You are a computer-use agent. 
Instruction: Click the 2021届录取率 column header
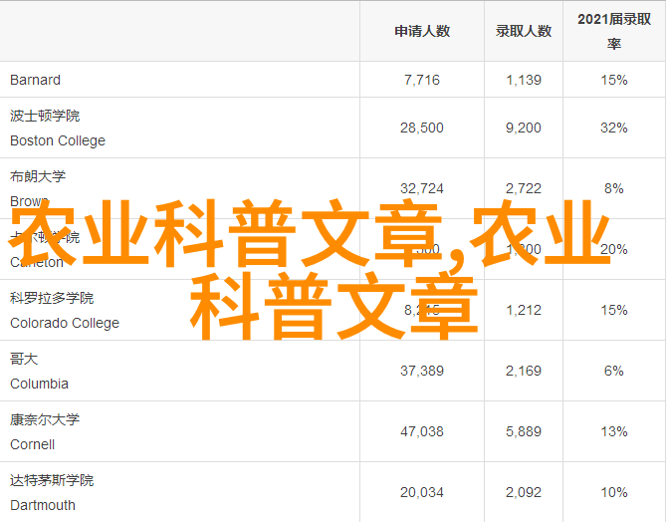click(614, 31)
